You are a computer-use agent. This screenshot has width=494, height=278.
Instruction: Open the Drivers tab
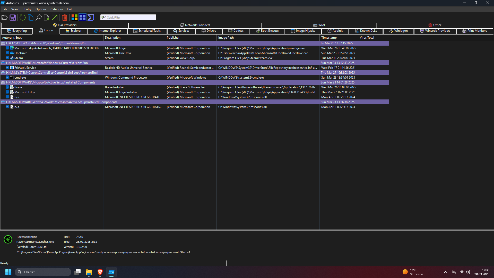(x=209, y=31)
